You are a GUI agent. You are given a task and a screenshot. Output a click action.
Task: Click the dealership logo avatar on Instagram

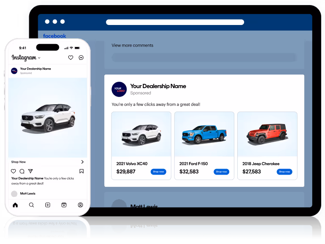point(14,71)
